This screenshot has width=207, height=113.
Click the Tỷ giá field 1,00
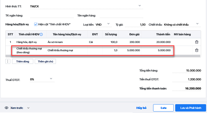pos(135,25)
